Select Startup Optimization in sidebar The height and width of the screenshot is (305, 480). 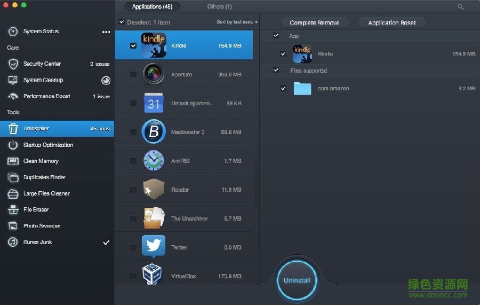coord(57,145)
